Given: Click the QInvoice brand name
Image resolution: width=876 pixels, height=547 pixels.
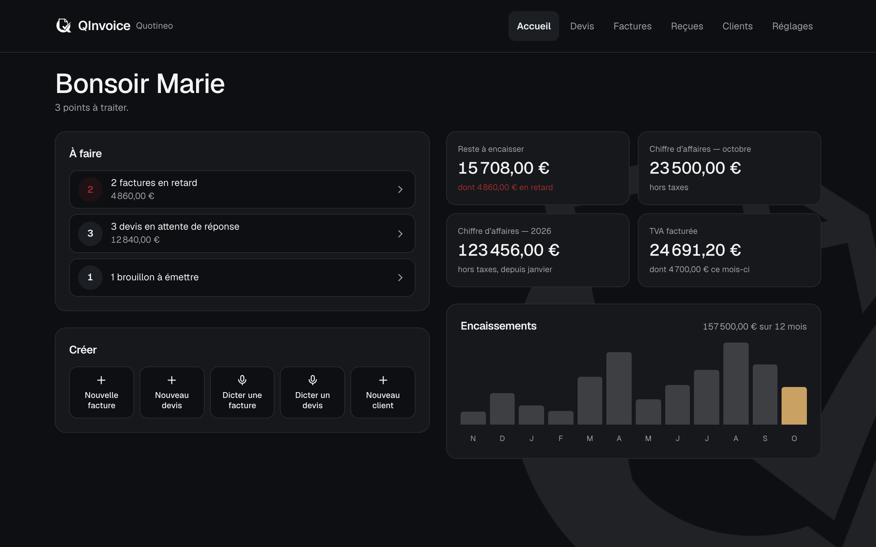Looking at the screenshot, I should coord(104,26).
